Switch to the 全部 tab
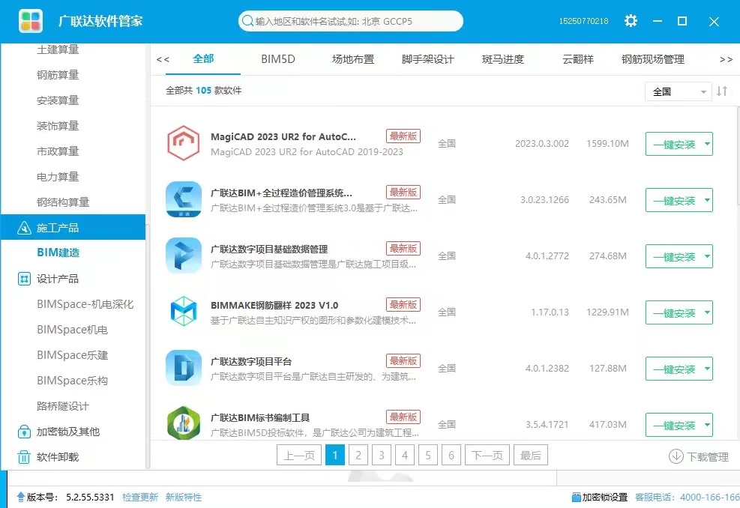 click(x=203, y=59)
